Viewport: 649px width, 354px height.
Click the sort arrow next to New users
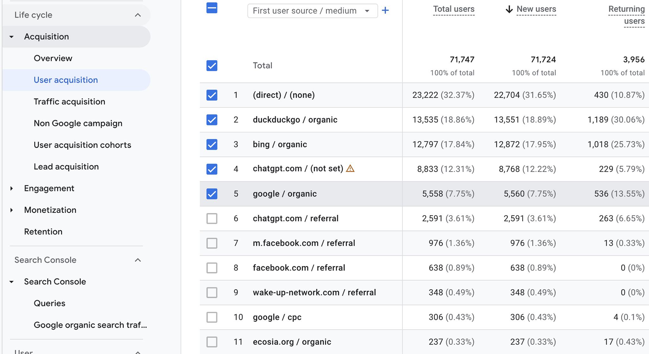[x=509, y=9]
